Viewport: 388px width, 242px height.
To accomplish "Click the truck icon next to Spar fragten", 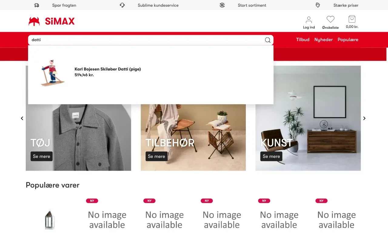I will pos(37,5).
